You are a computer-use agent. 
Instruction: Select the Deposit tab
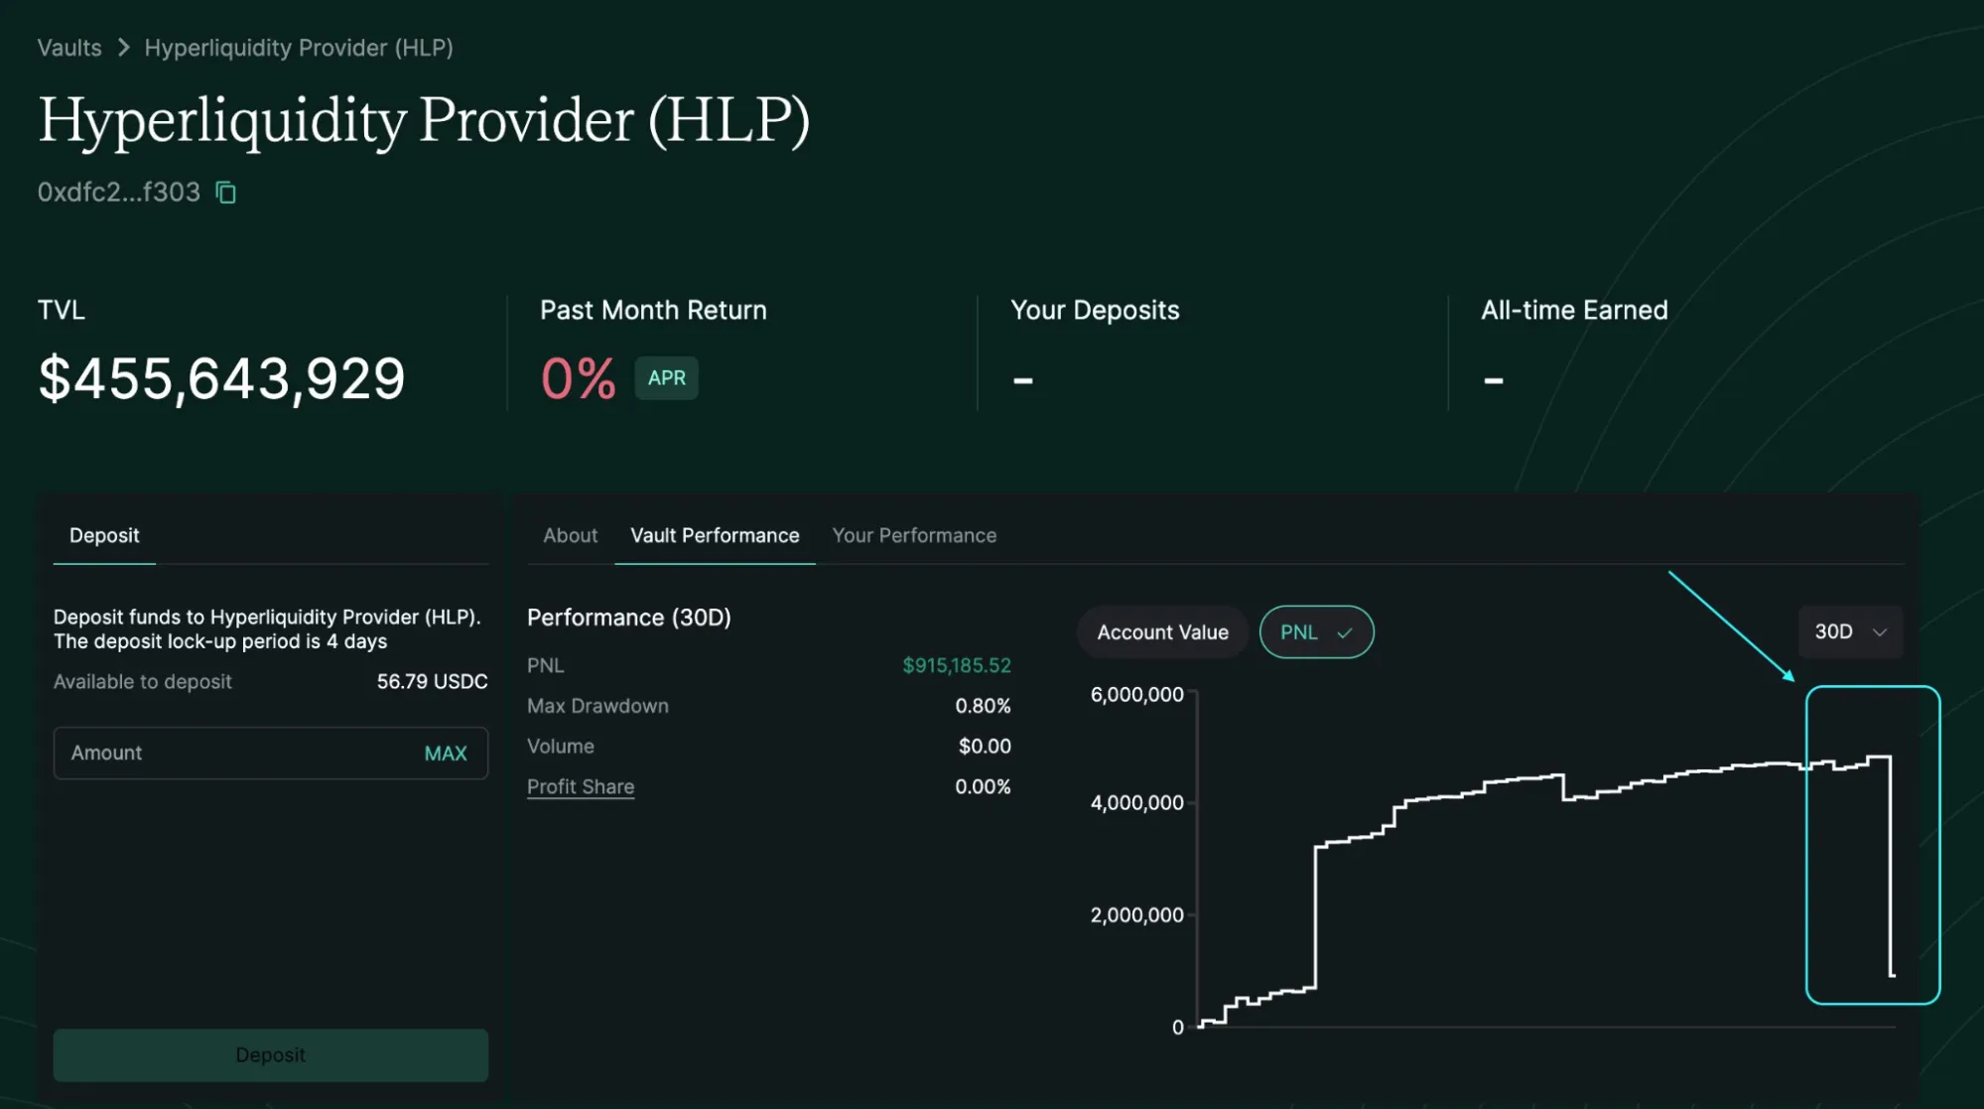click(104, 535)
